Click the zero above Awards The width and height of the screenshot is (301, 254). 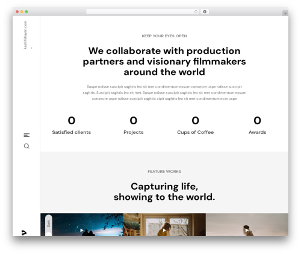(257, 121)
